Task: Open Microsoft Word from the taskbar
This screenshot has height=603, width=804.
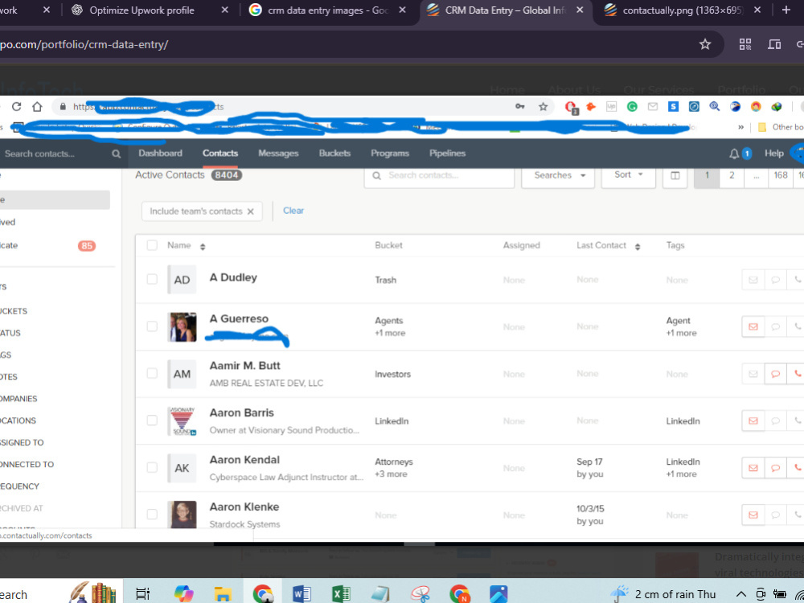Action: coord(301,594)
